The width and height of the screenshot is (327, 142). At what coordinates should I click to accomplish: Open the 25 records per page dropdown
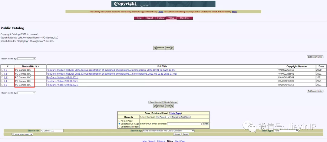[x=22, y=134]
